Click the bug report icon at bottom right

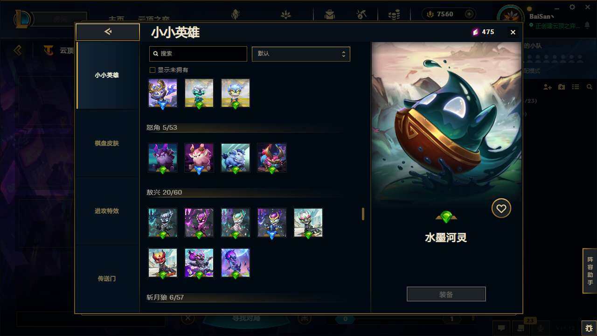pyautogui.click(x=589, y=328)
